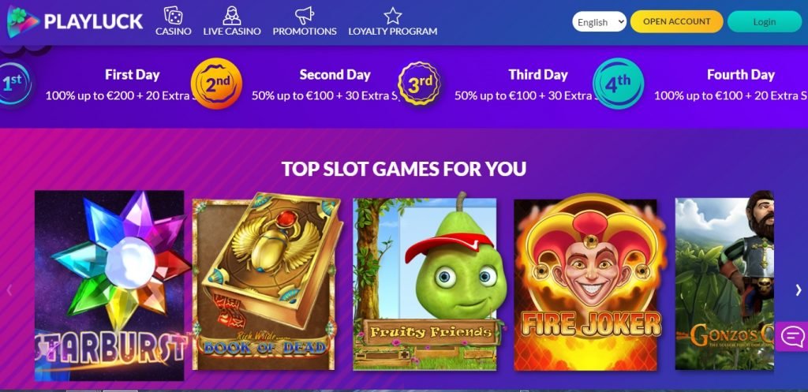Open the Fruity Friends slot thumbnail
Image resolution: width=808 pixels, height=392 pixels.
tap(425, 284)
